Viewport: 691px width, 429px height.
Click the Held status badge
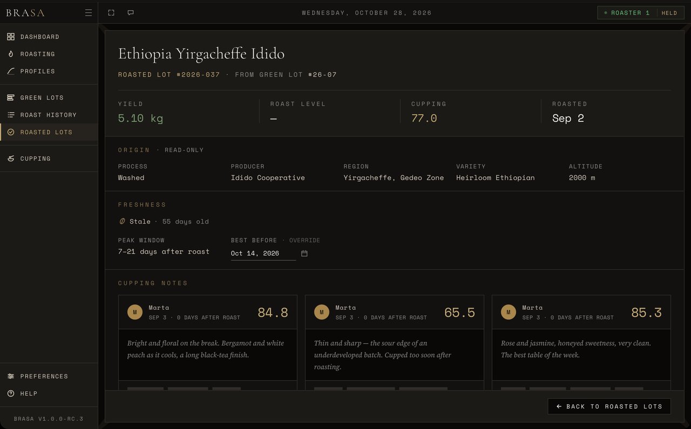[x=669, y=13]
